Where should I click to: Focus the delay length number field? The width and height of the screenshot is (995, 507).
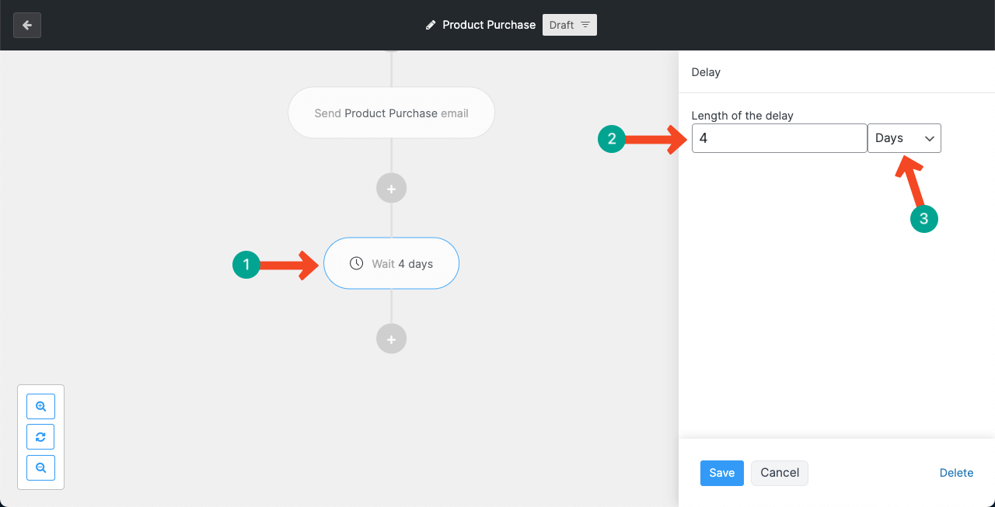click(x=779, y=138)
